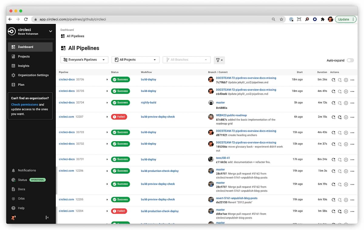The width and height of the screenshot is (364, 230).
Task: Click the Check permissions link
Action: click(x=25, y=105)
